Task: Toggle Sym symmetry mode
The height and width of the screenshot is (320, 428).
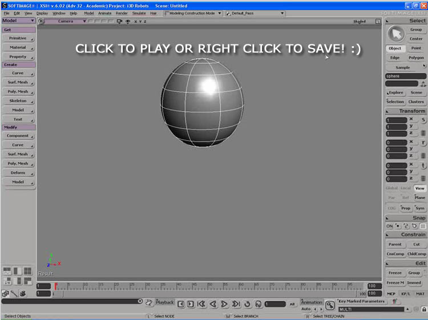Action: (x=420, y=208)
